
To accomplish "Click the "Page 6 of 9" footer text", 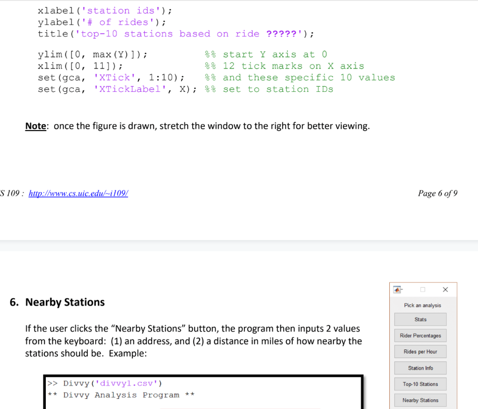I will click(x=437, y=193).
